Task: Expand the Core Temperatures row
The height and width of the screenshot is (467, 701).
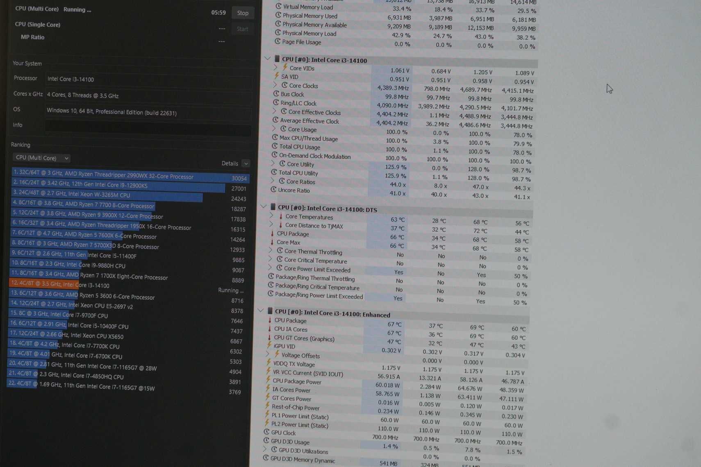Action: [x=271, y=215]
